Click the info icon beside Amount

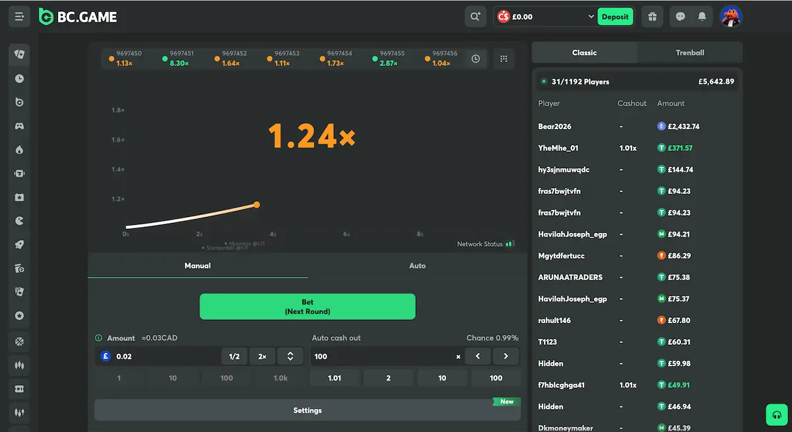(x=99, y=338)
